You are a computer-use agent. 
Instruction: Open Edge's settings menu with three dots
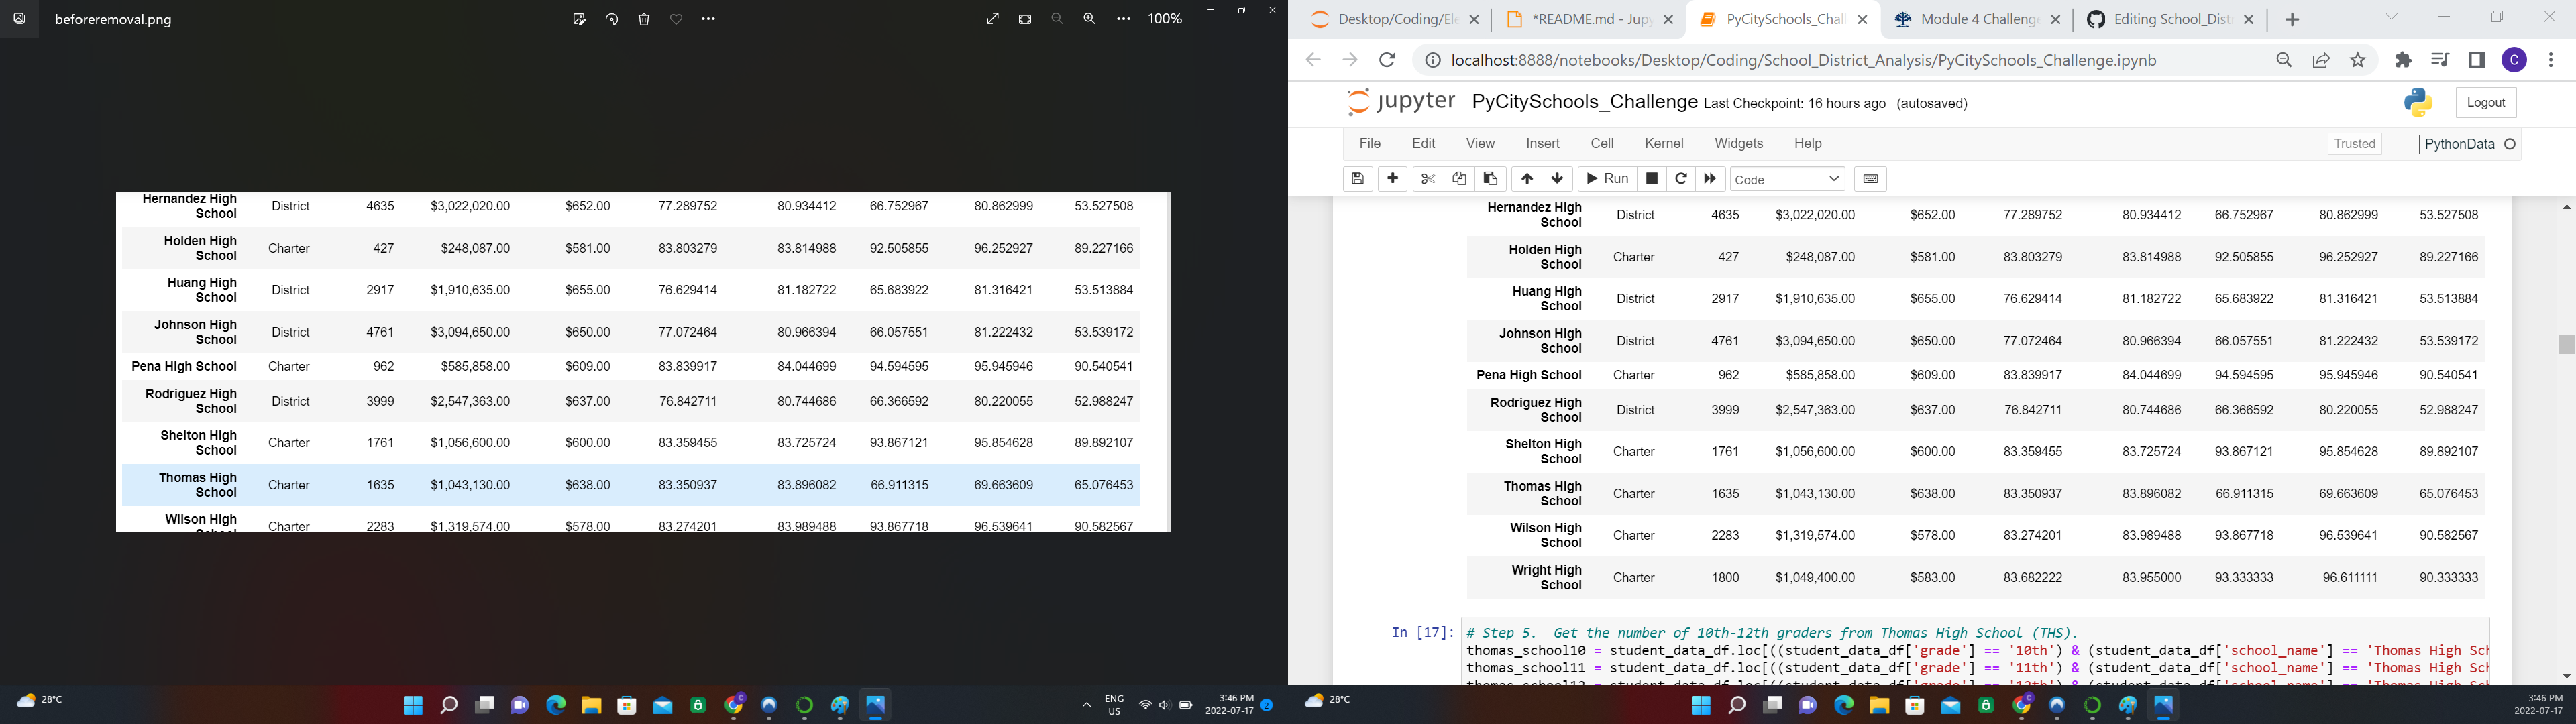tap(2551, 60)
